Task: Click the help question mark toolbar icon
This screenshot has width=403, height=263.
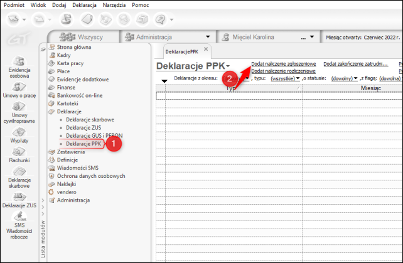Action: click(161, 19)
